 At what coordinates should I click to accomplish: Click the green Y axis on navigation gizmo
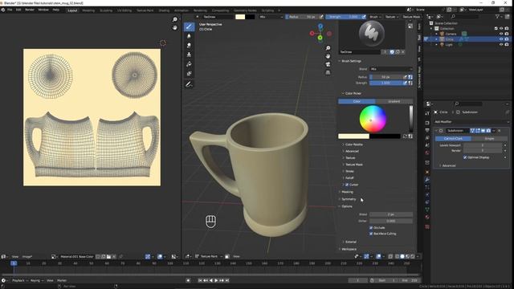tap(320, 38)
